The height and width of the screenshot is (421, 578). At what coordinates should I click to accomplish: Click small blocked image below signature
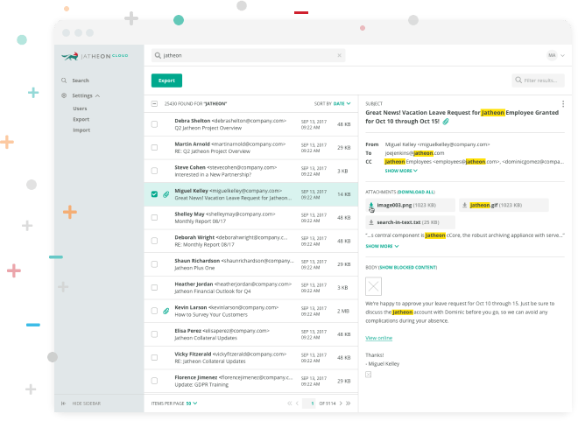click(368, 375)
